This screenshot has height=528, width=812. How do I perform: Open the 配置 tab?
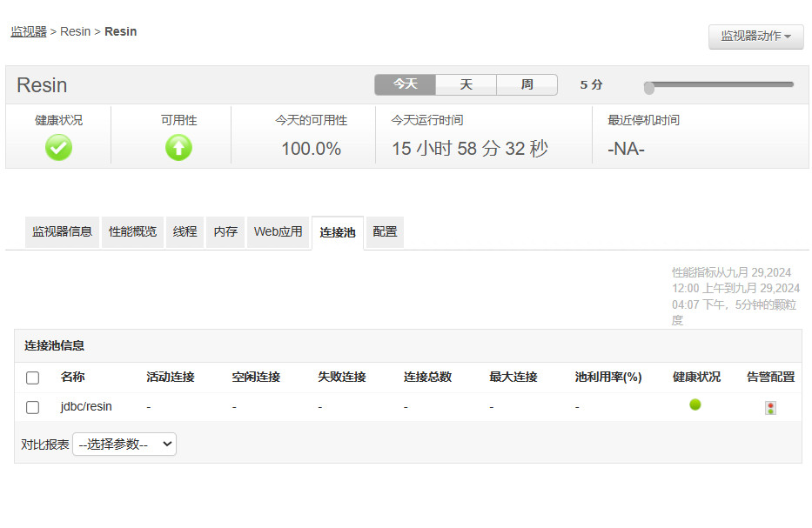[x=385, y=232]
